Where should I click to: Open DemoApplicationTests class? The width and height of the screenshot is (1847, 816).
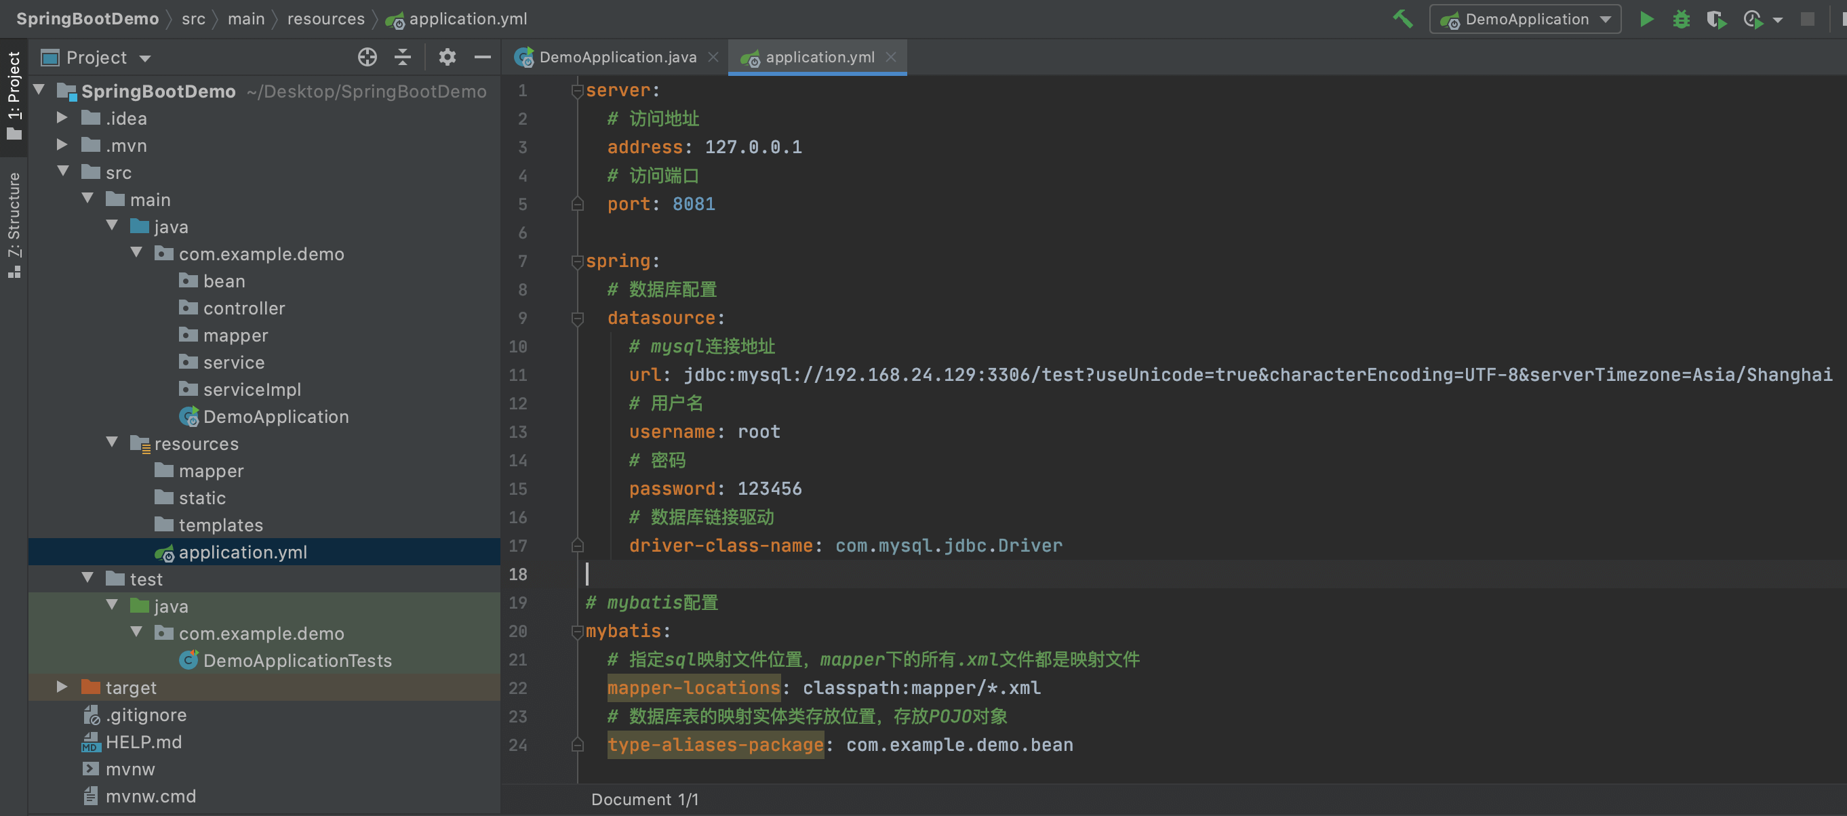pos(297,661)
